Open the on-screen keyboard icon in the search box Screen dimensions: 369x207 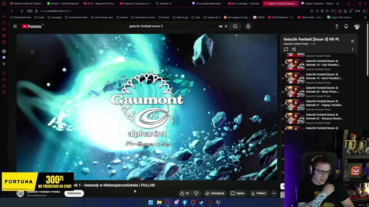[221, 26]
